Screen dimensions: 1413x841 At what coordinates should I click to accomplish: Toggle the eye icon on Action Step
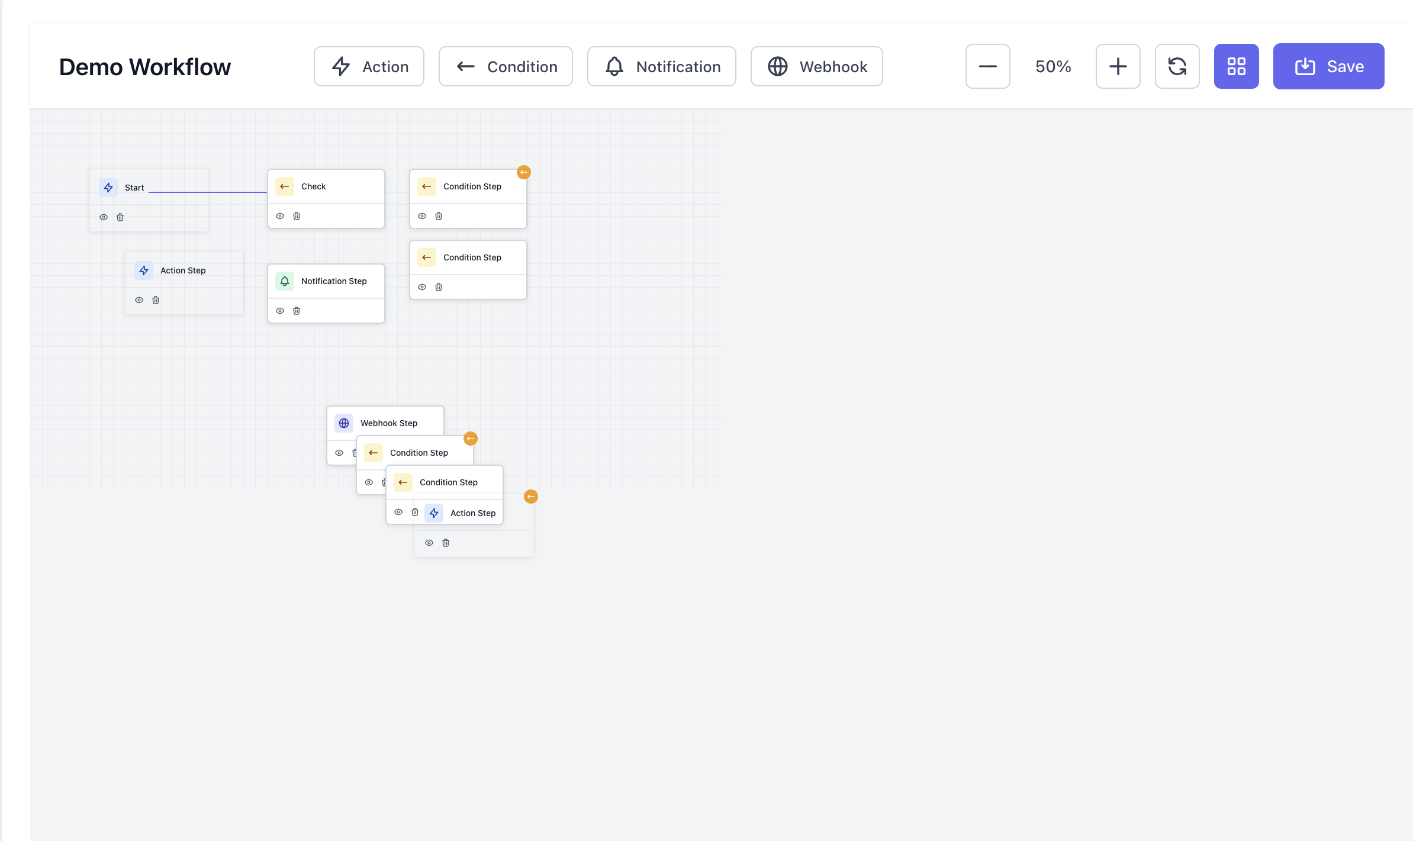coord(139,300)
